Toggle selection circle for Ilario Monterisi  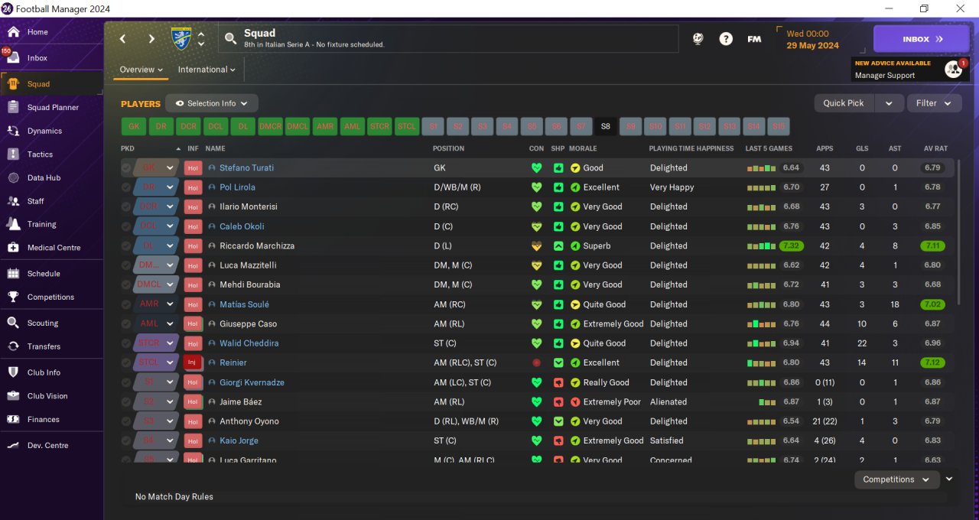(126, 207)
